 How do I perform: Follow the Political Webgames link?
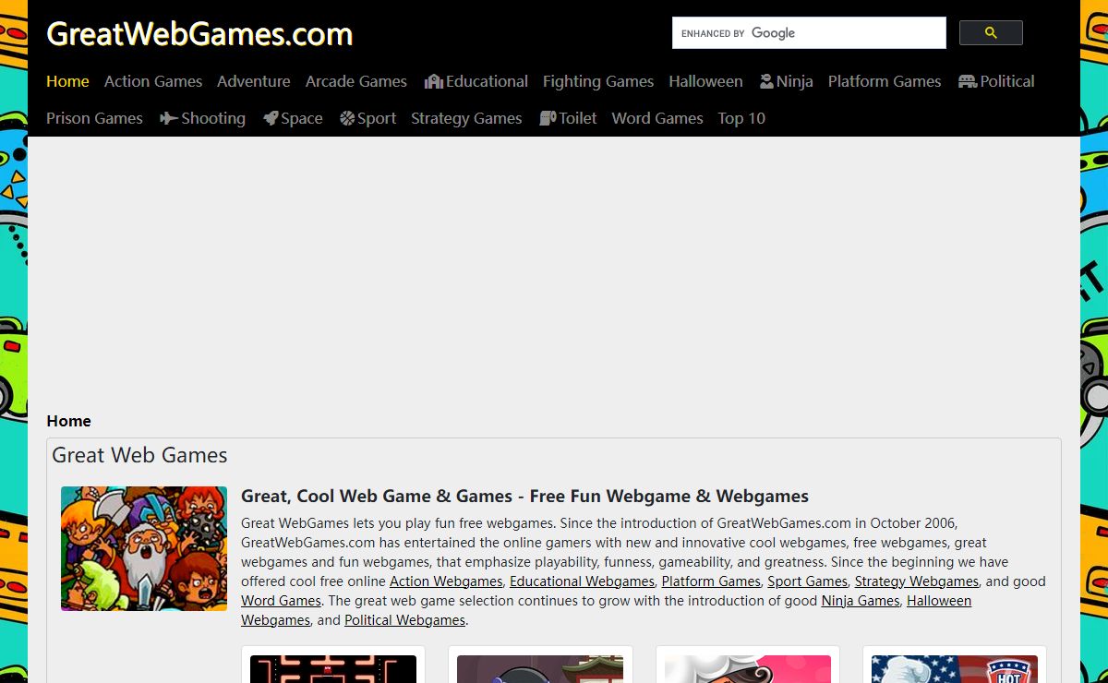point(405,620)
